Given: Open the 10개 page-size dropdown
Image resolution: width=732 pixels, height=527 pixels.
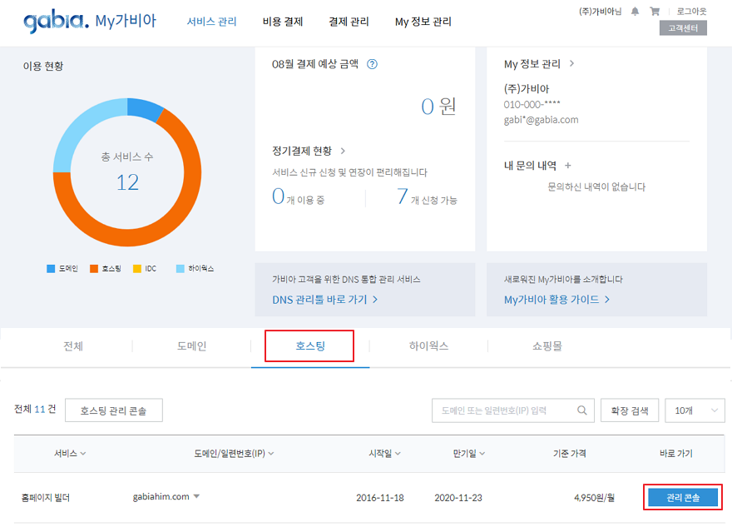Looking at the screenshot, I should [695, 410].
